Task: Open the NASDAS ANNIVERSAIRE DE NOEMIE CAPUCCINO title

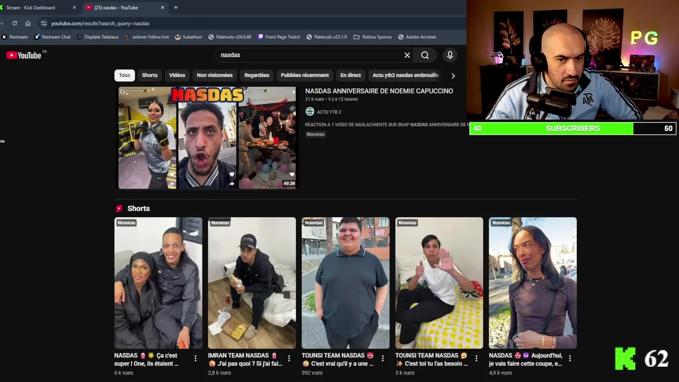Action: (x=379, y=91)
